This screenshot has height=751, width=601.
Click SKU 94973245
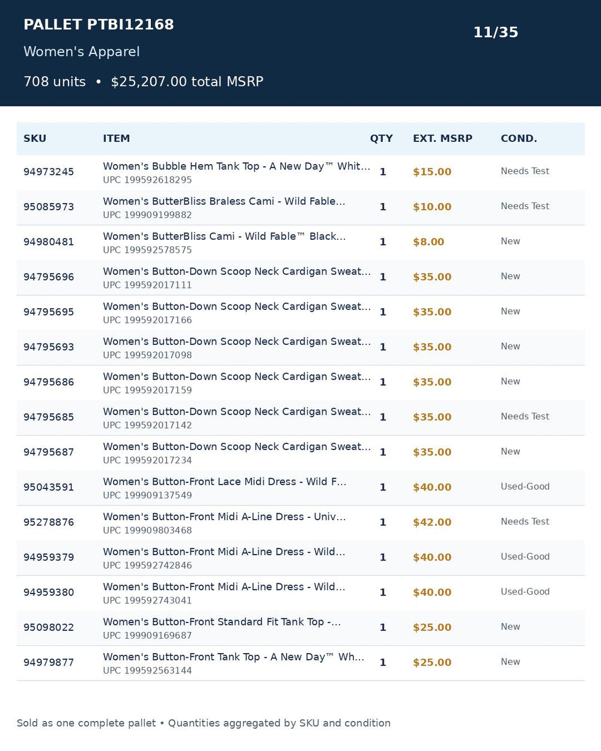49,172
